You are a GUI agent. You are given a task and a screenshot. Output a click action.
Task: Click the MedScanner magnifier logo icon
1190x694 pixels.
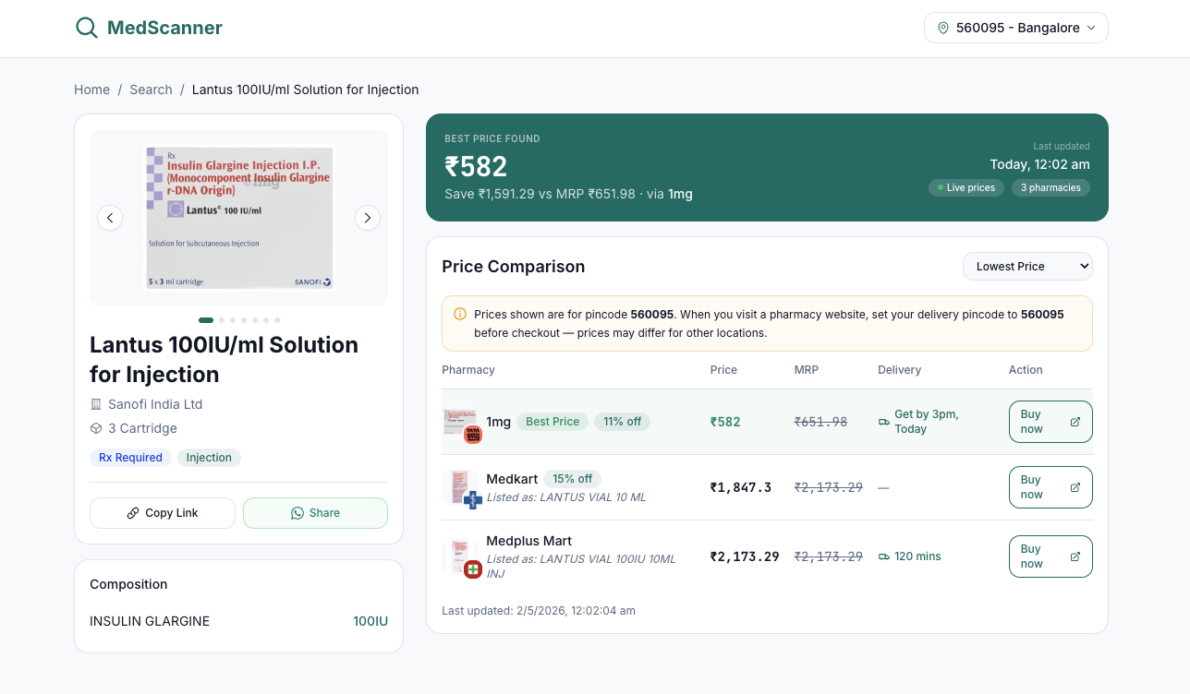click(x=87, y=28)
